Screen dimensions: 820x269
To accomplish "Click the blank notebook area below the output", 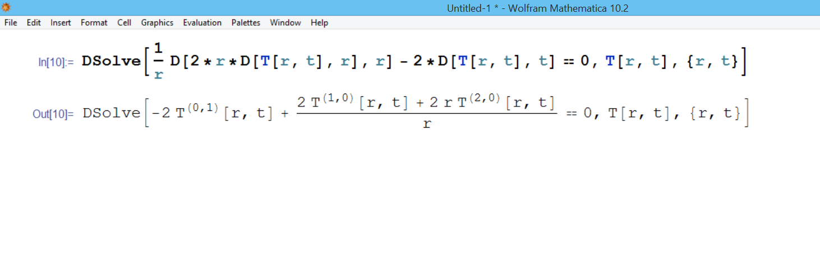I will (409, 202).
